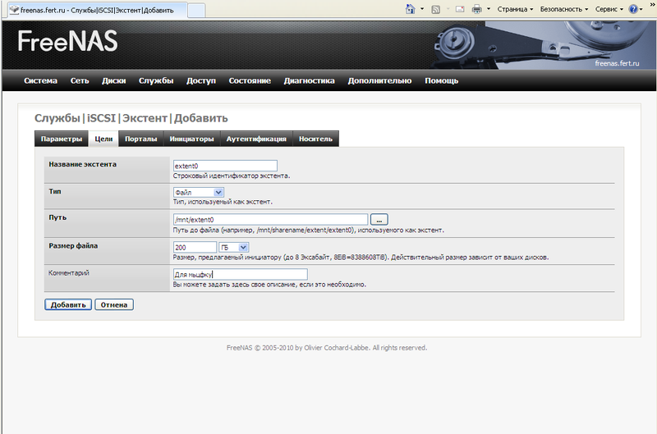Screen dimensions: 657x434
Task: Click the extent name field containing extent0
Action: click(x=225, y=166)
